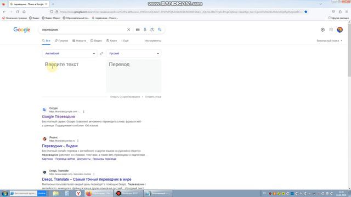Open the Firefox hamburger menu
The width and height of the screenshot is (351, 197).
(347, 12)
